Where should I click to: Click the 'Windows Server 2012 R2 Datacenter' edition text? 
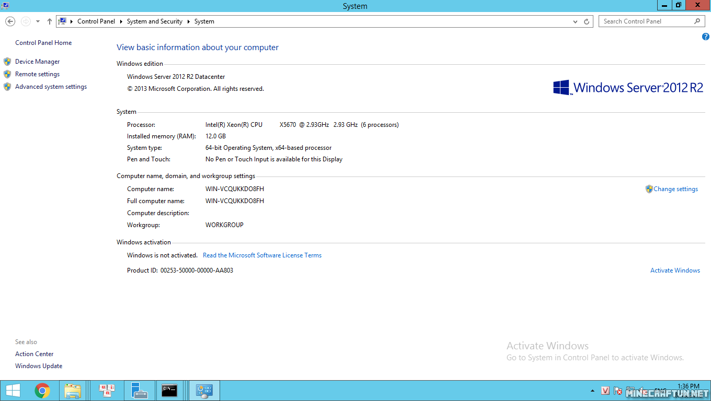(176, 77)
